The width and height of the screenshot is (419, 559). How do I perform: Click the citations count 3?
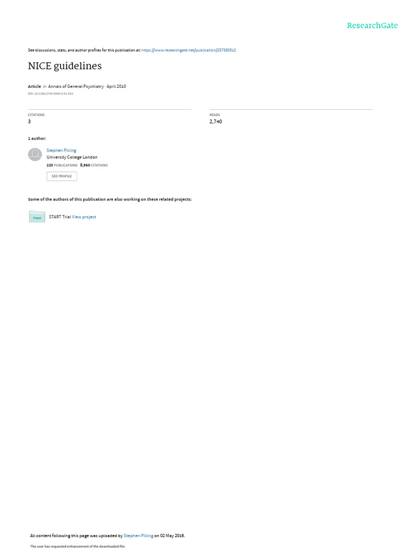tap(29, 122)
